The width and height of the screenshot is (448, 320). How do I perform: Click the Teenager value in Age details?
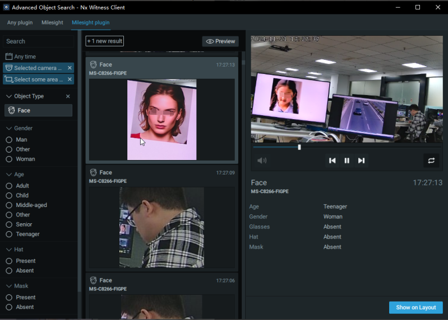(x=335, y=206)
